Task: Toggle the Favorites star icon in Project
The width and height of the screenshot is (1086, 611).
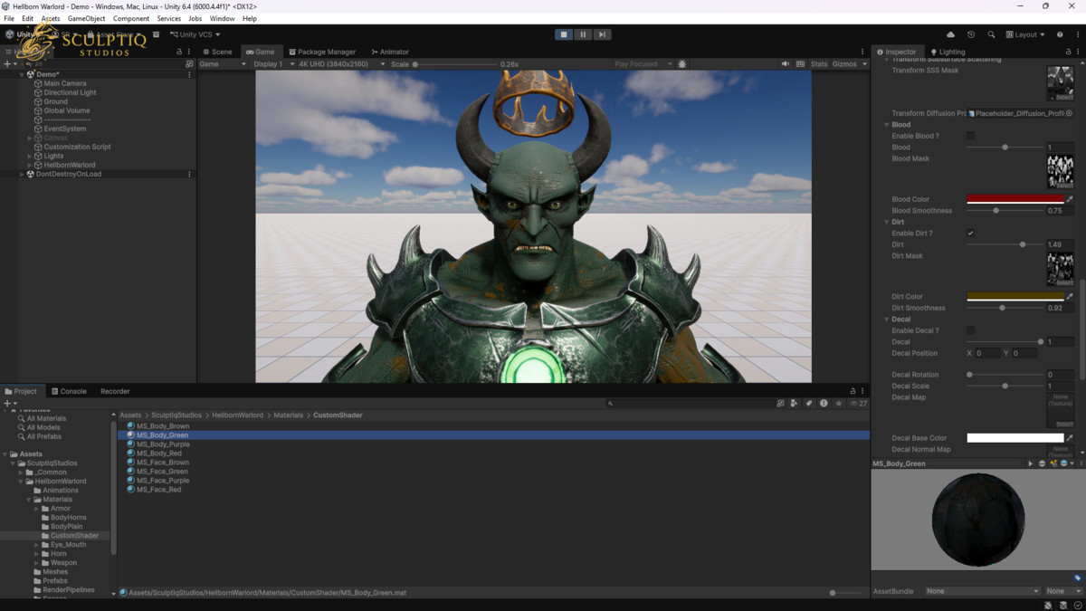Action: pos(839,404)
